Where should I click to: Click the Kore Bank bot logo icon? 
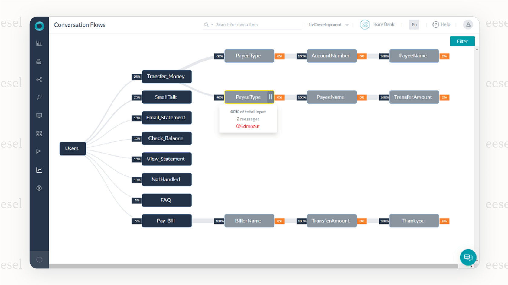[x=365, y=24]
